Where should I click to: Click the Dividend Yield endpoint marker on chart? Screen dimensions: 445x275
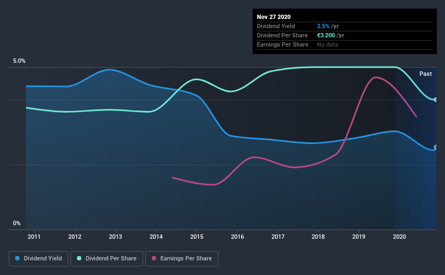tap(435, 147)
